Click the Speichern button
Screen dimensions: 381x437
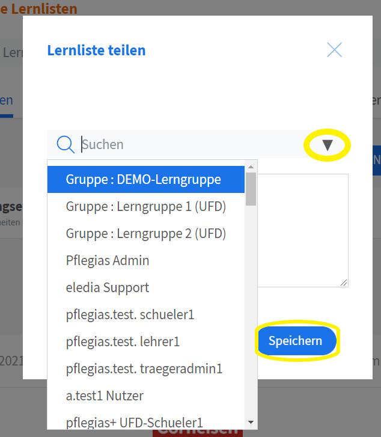point(295,341)
